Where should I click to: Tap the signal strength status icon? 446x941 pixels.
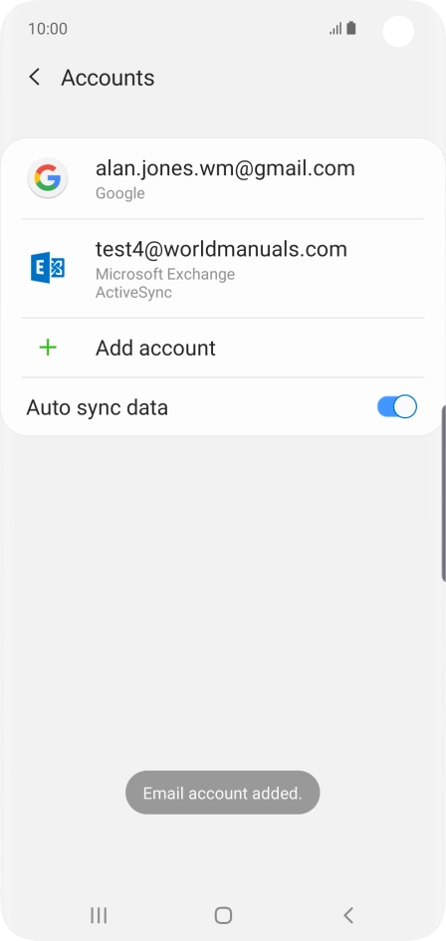[x=335, y=28]
